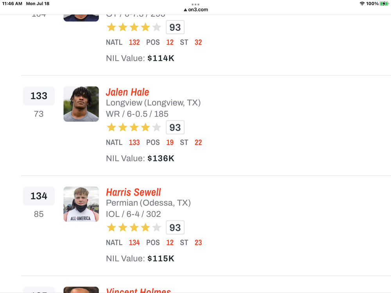Tap Harris Sewell's 93 rating box

click(x=175, y=227)
